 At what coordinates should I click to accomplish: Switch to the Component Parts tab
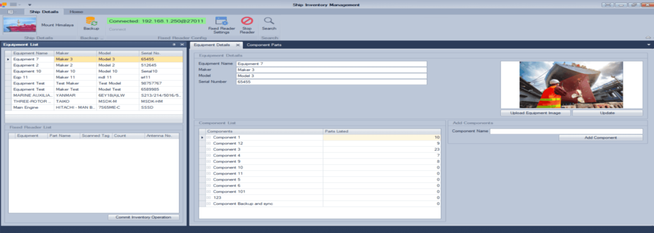tap(264, 45)
